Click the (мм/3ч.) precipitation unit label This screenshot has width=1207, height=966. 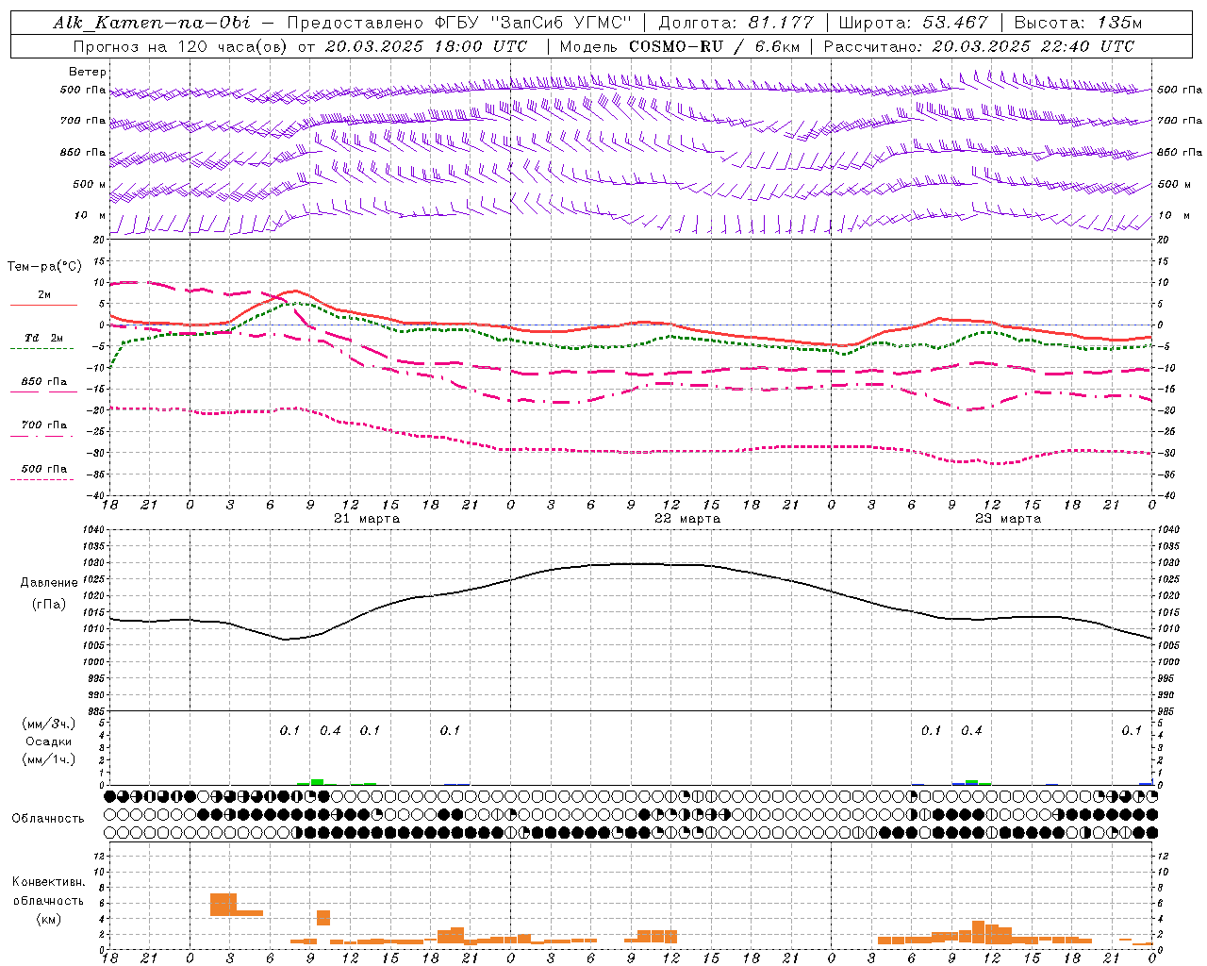pyautogui.click(x=49, y=724)
